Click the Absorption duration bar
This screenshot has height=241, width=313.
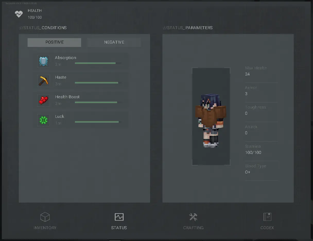[x=98, y=63]
